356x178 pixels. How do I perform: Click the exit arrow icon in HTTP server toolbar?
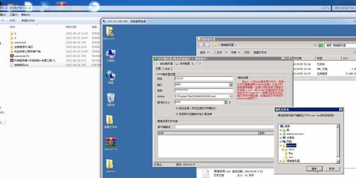[199, 64]
